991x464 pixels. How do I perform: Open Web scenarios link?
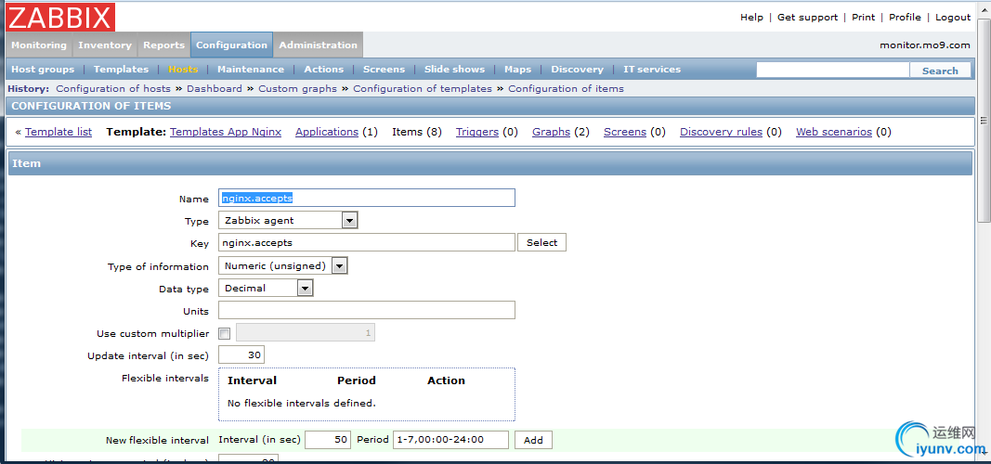pos(834,132)
